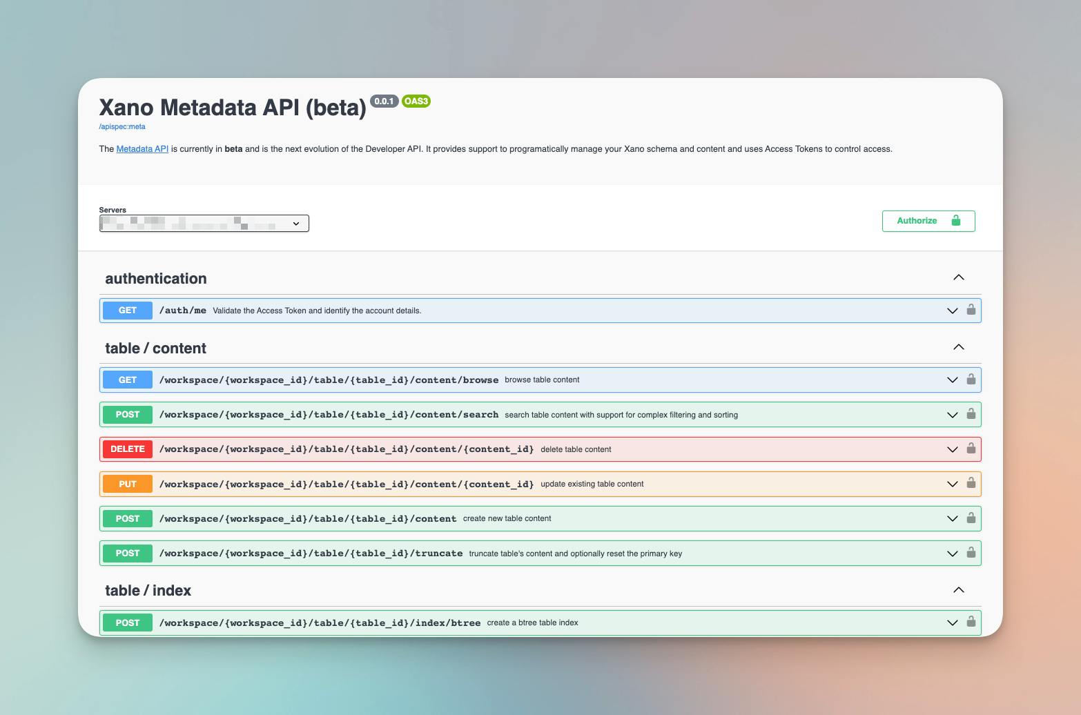
Task: Click 'update existing table content' description
Action: [592, 484]
